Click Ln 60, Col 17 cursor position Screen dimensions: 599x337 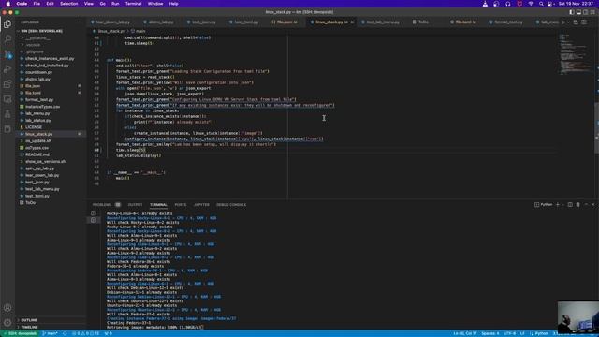tap(464, 333)
